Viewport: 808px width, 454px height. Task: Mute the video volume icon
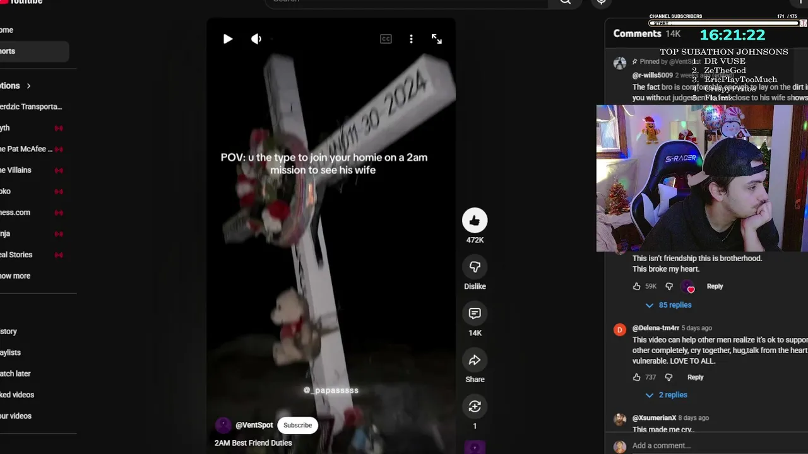pyautogui.click(x=256, y=39)
